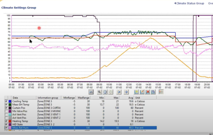This screenshot has height=135, width=213.
Task: Check the Mix Valve Pos checkbox
Action: pos(6,111)
